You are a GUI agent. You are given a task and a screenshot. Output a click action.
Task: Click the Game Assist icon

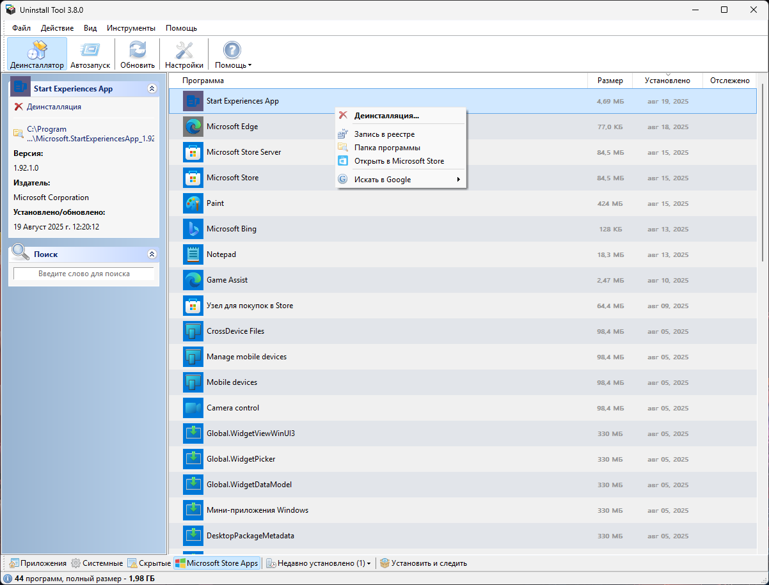pos(193,280)
